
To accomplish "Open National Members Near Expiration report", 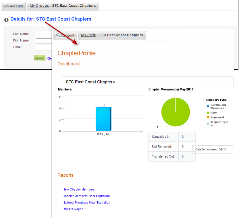I will [x=86, y=203].
